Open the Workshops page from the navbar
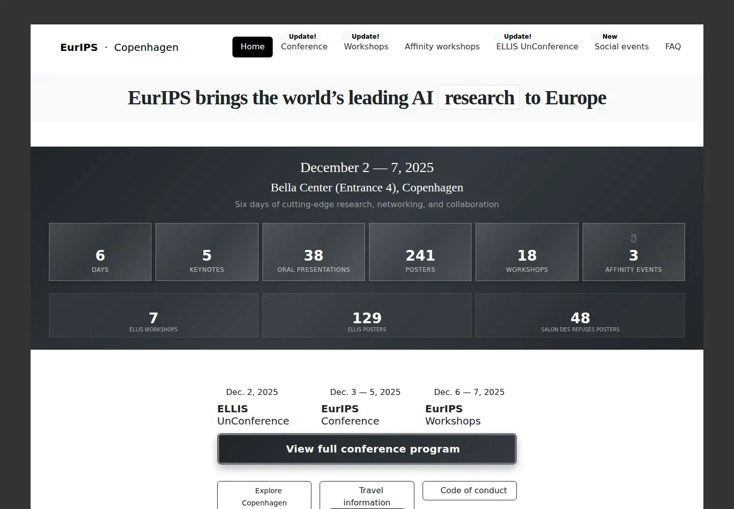 pyautogui.click(x=366, y=47)
